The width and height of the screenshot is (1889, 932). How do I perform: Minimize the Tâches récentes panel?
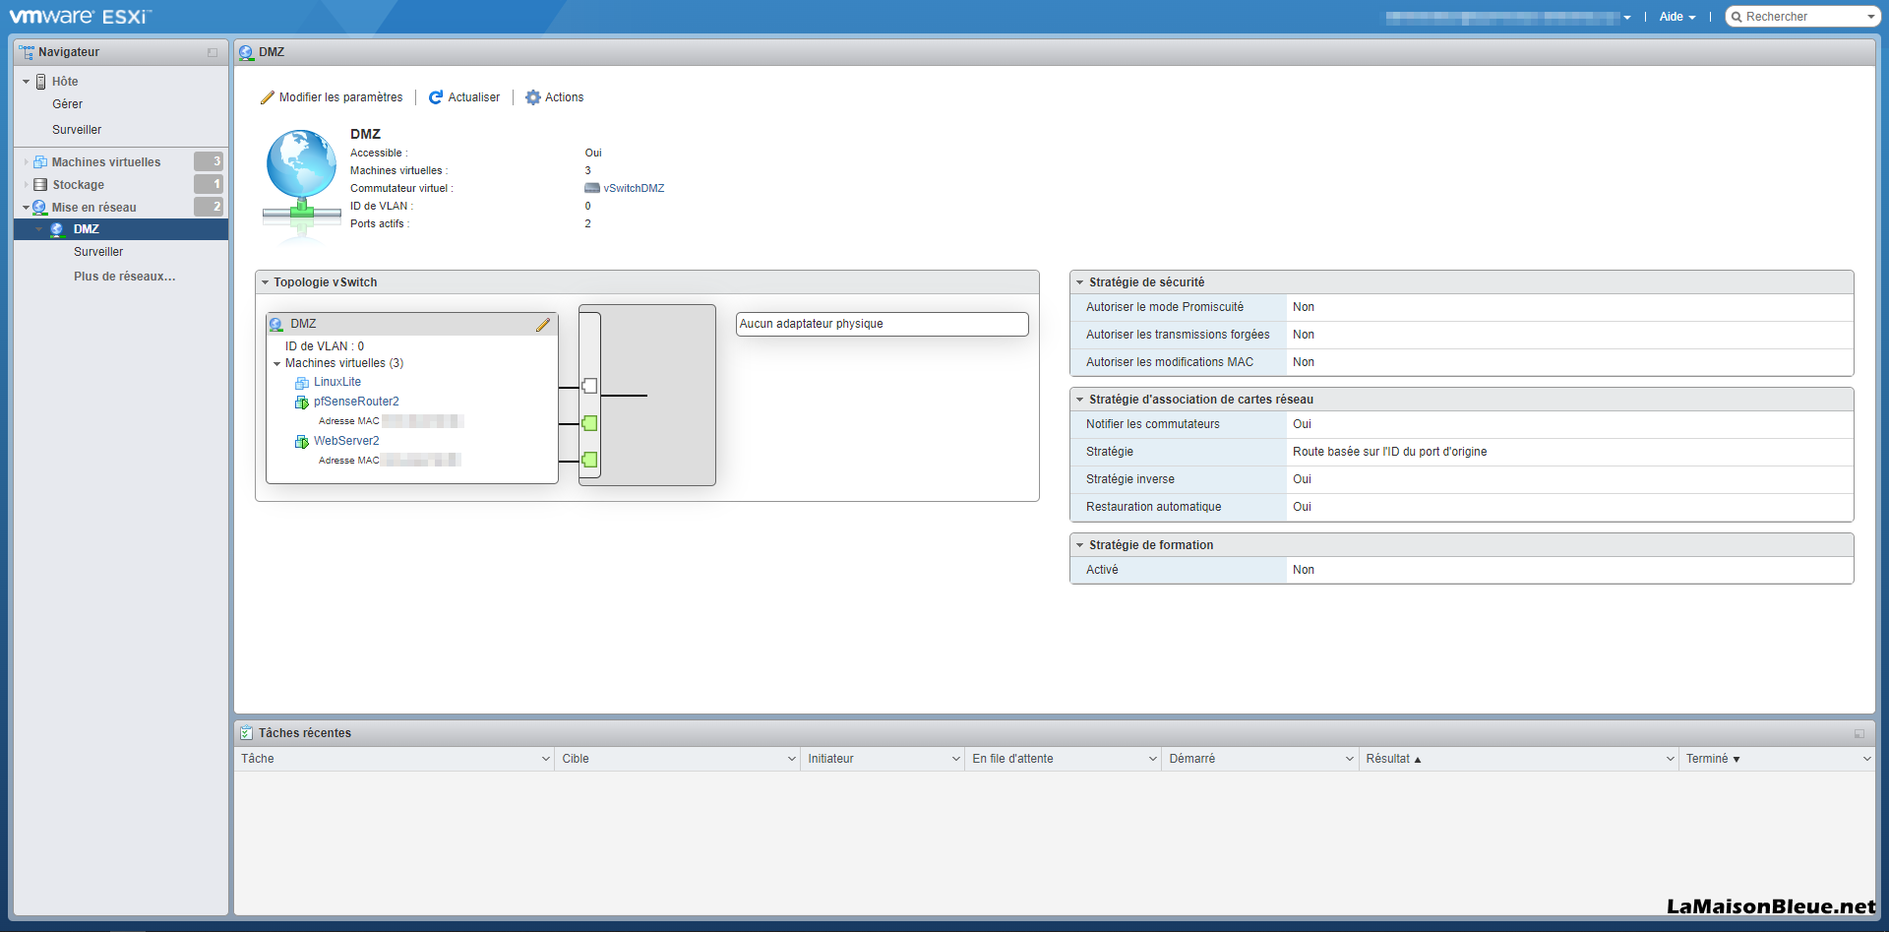click(1859, 733)
